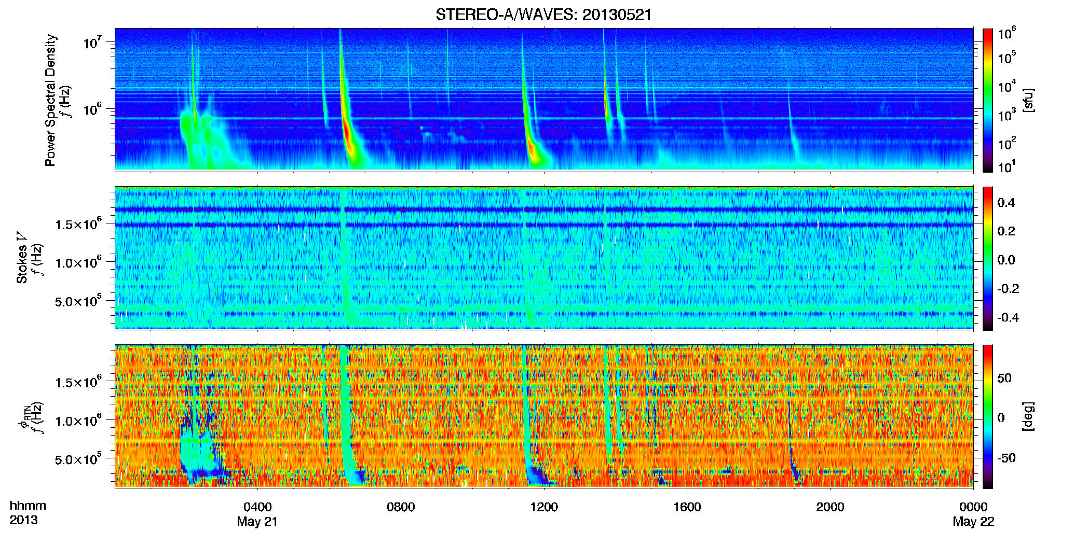Select the 2000 time tick label

coord(830,507)
